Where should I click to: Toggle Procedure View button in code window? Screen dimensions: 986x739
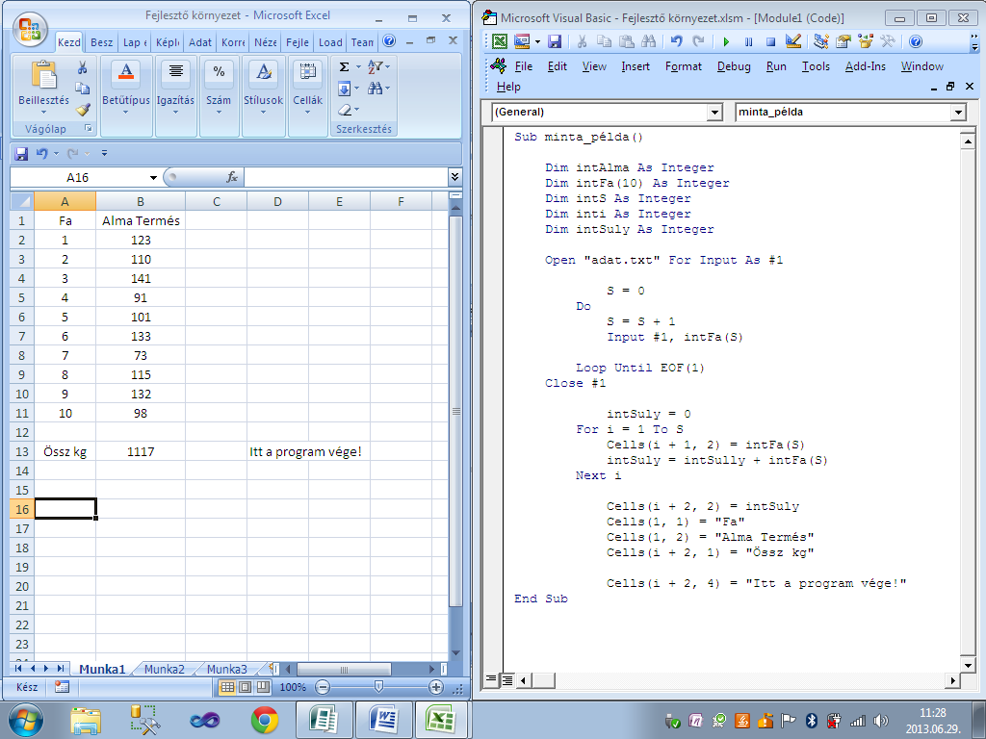[x=491, y=679]
